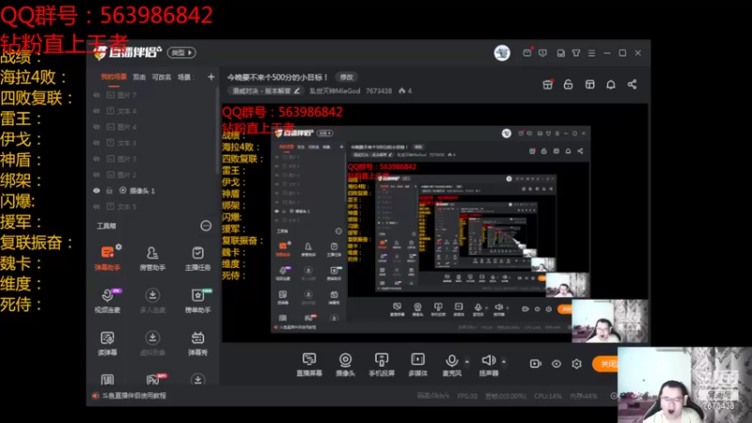Expand speaker options arrow
Image resolution: width=752 pixels, height=423 pixels.
click(504, 361)
